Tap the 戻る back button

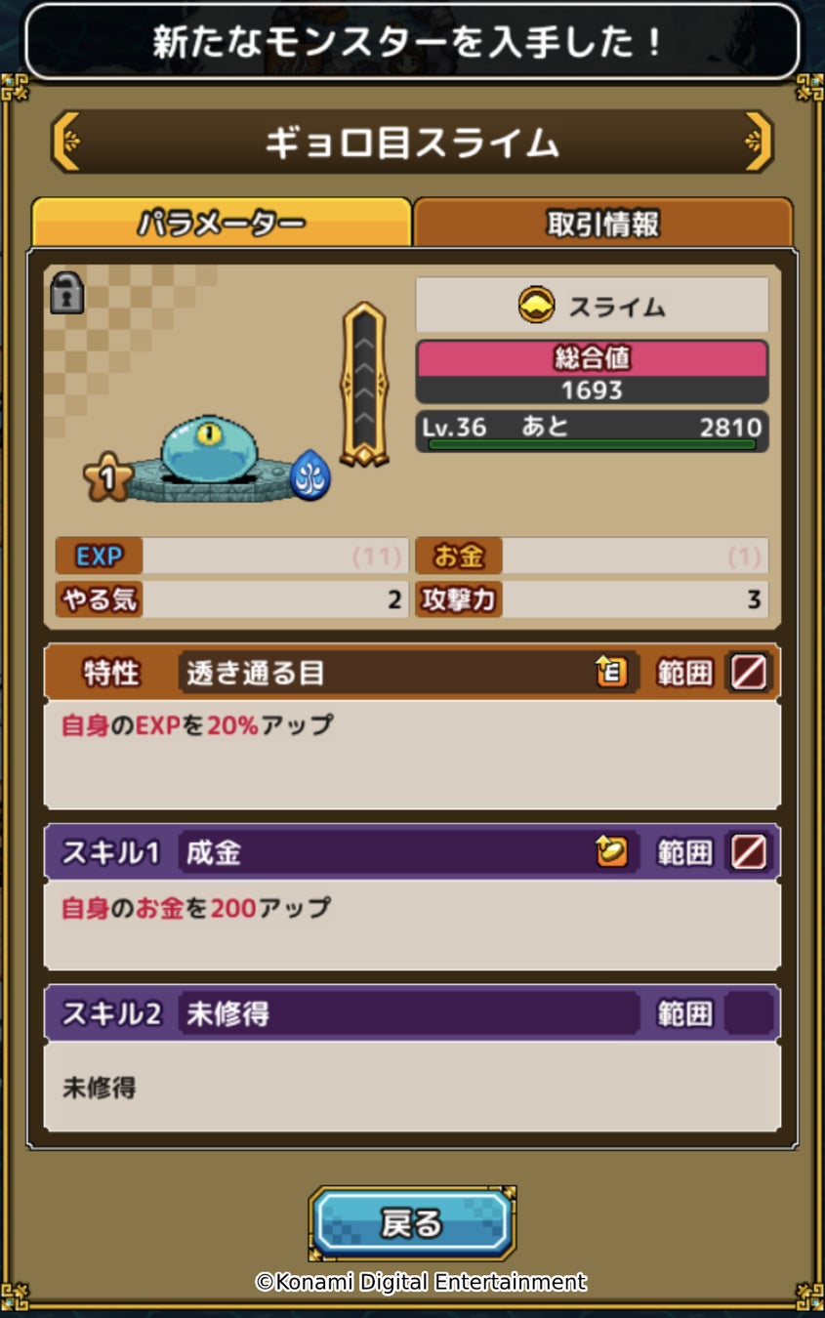pyautogui.click(x=412, y=1223)
